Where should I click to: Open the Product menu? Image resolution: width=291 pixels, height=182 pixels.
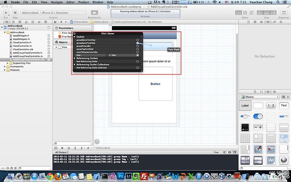[x=84, y=2]
